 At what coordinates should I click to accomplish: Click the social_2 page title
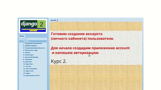click(54, 20)
